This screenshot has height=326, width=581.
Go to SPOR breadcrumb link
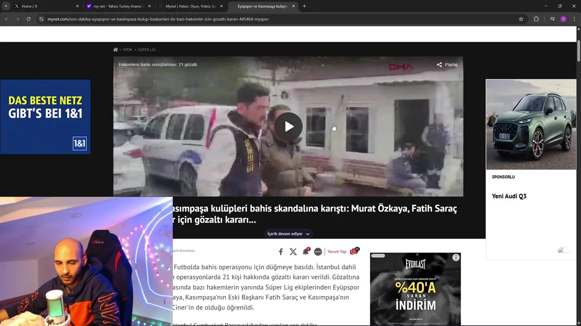click(128, 50)
